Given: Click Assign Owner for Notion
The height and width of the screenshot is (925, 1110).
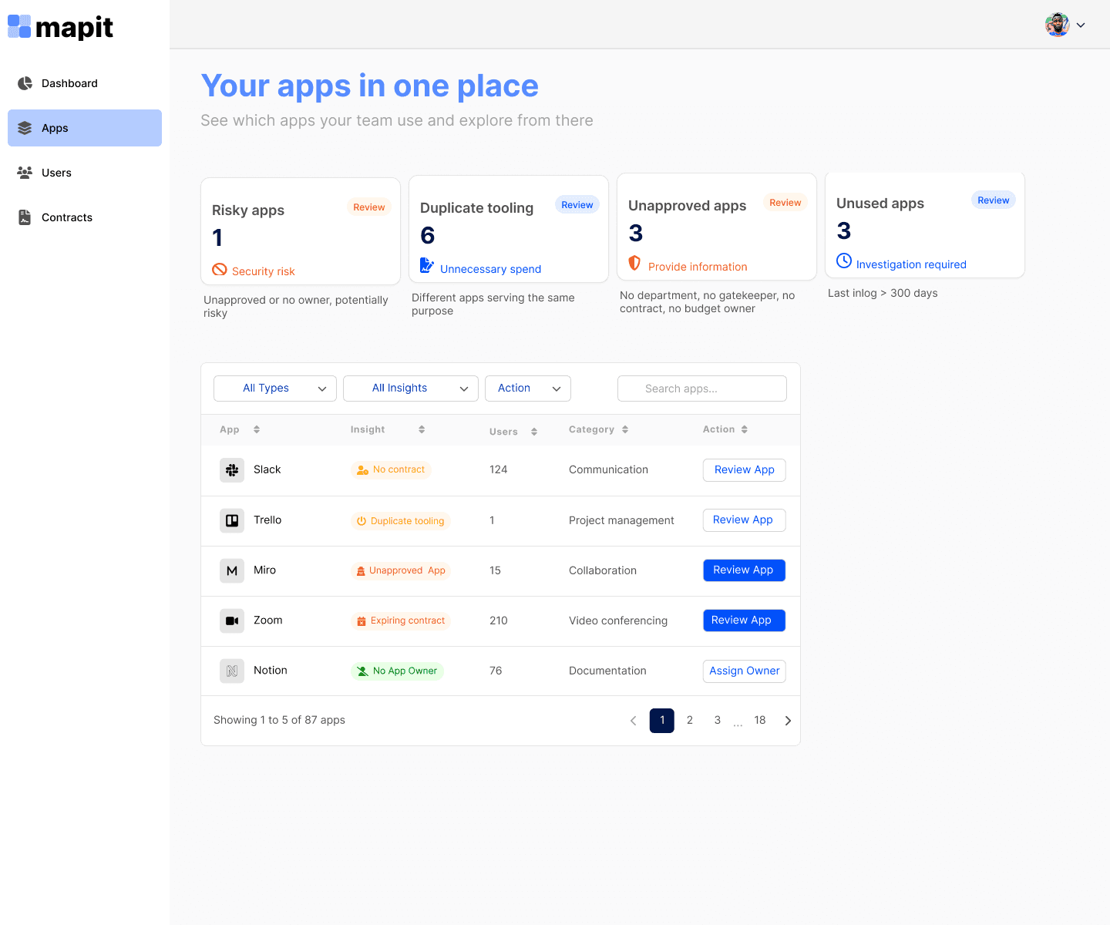Looking at the screenshot, I should pyautogui.click(x=745, y=671).
